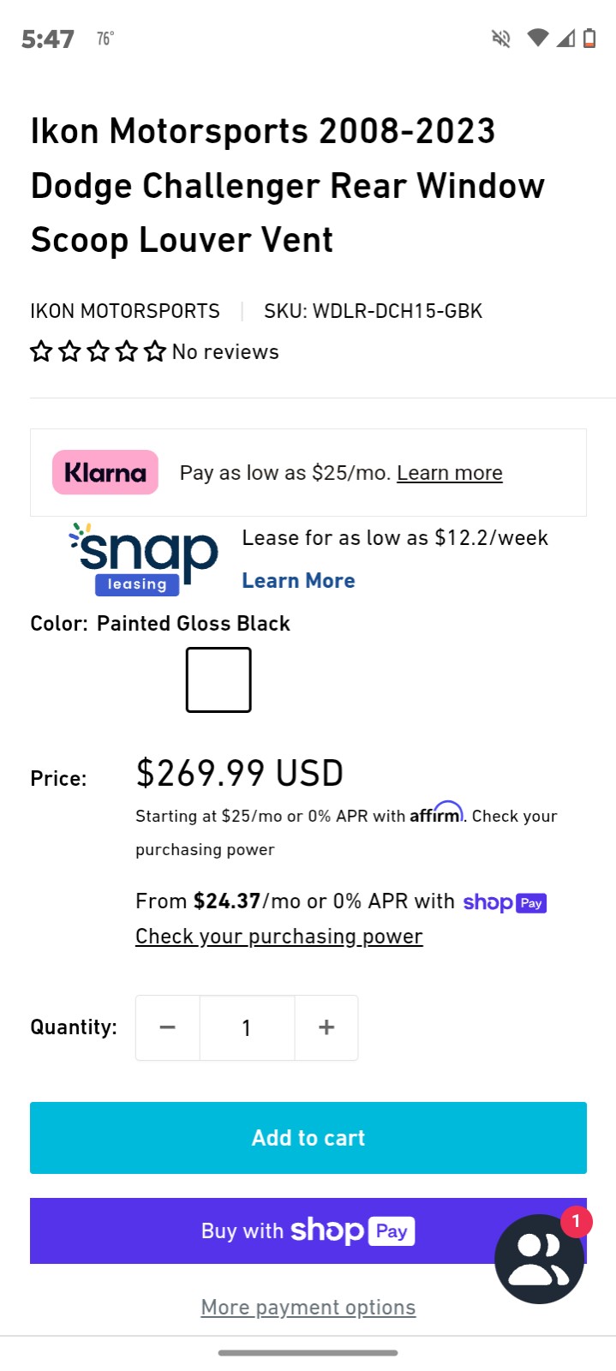Buy now with Shop Pay button
The width and height of the screenshot is (616, 1371).
(x=308, y=1230)
